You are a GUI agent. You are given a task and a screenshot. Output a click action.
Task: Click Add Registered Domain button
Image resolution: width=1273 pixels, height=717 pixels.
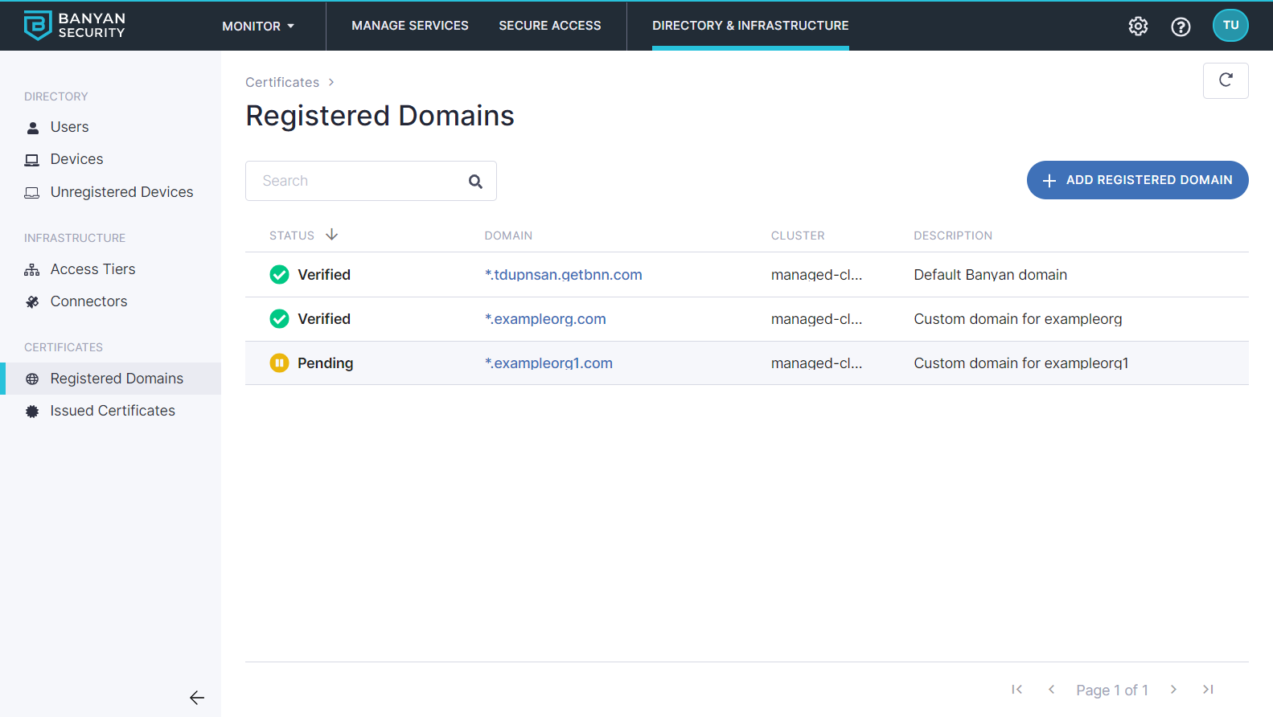click(1137, 180)
